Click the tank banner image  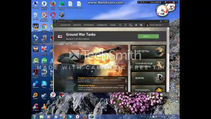pos(91,61)
